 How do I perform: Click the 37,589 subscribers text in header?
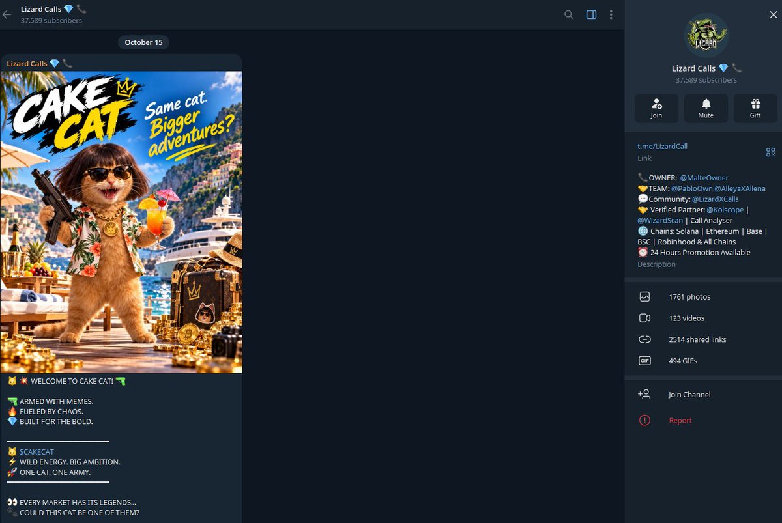point(51,21)
